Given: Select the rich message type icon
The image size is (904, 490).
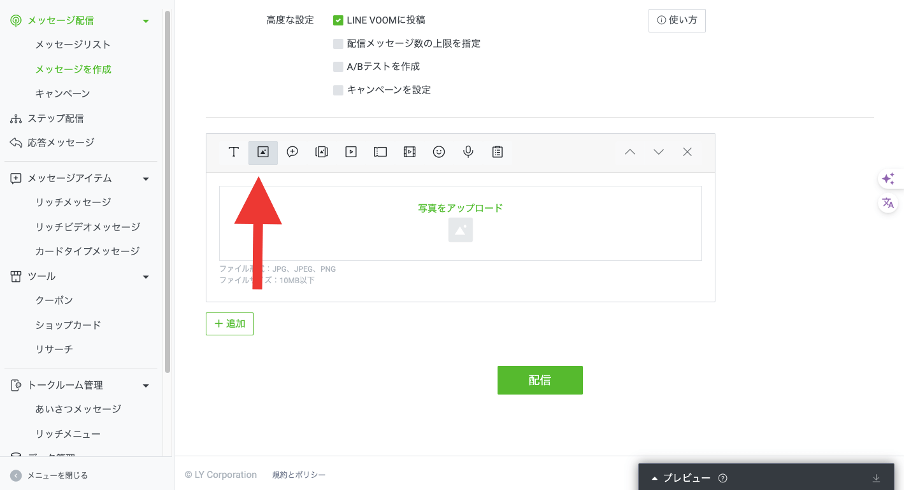Looking at the screenshot, I should click(322, 152).
